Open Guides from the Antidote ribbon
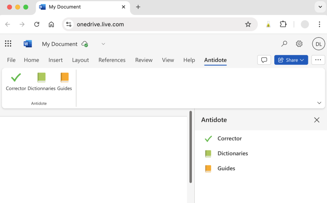The width and height of the screenshot is (327, 203). click(x=65, y=78)
